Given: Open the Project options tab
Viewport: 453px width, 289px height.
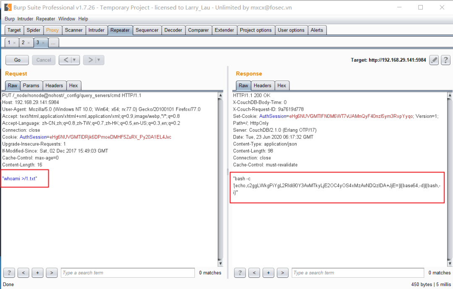Looking at the screenshot, I should (256, 30).
